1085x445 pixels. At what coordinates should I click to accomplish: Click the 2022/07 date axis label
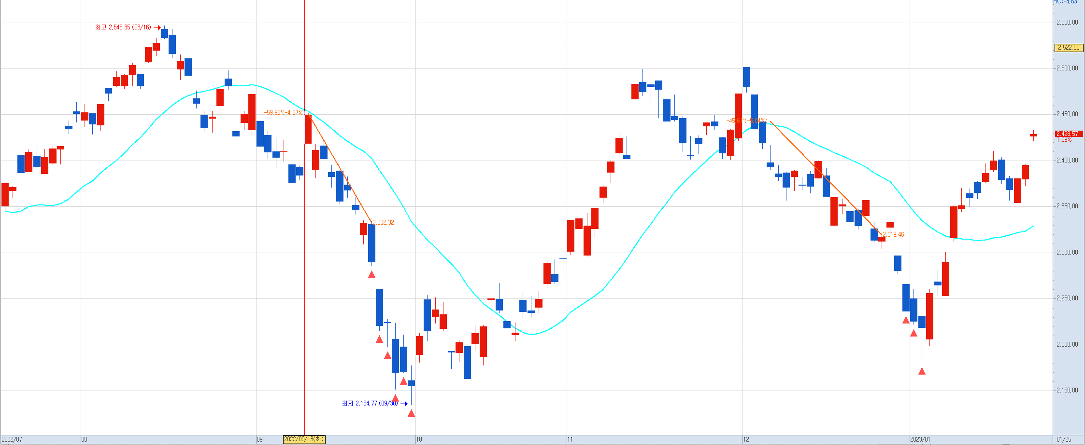[x=12, y=440]
